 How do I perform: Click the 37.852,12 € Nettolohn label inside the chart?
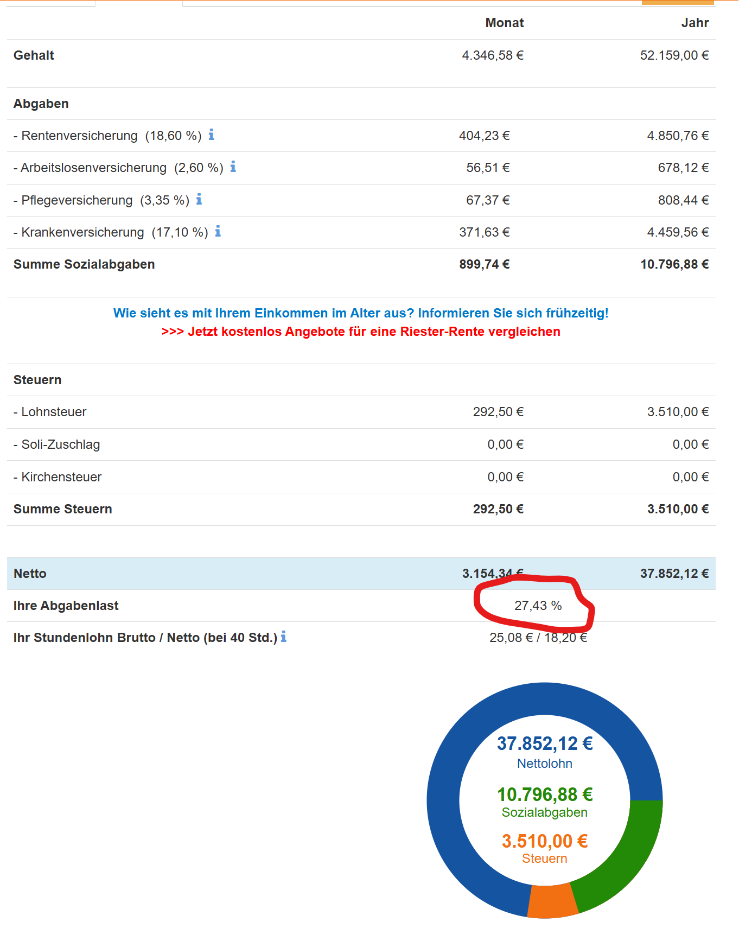545,743
